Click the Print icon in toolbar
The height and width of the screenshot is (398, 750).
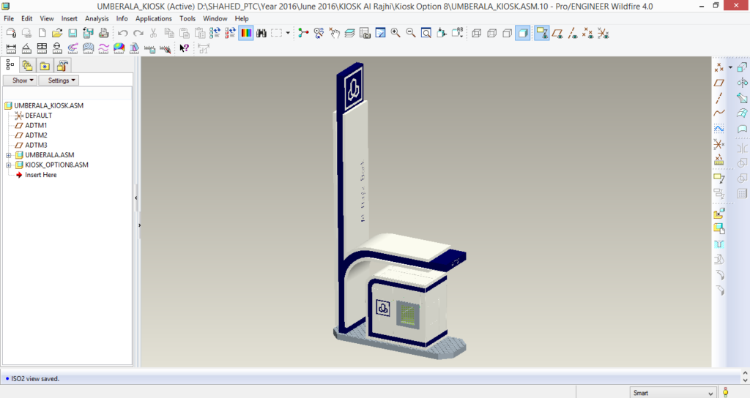[x=103, y=33]
